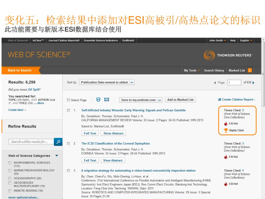Screen dimensions: 265x199
Task: Expand more search terms via More link
Action: click(41, 103)
